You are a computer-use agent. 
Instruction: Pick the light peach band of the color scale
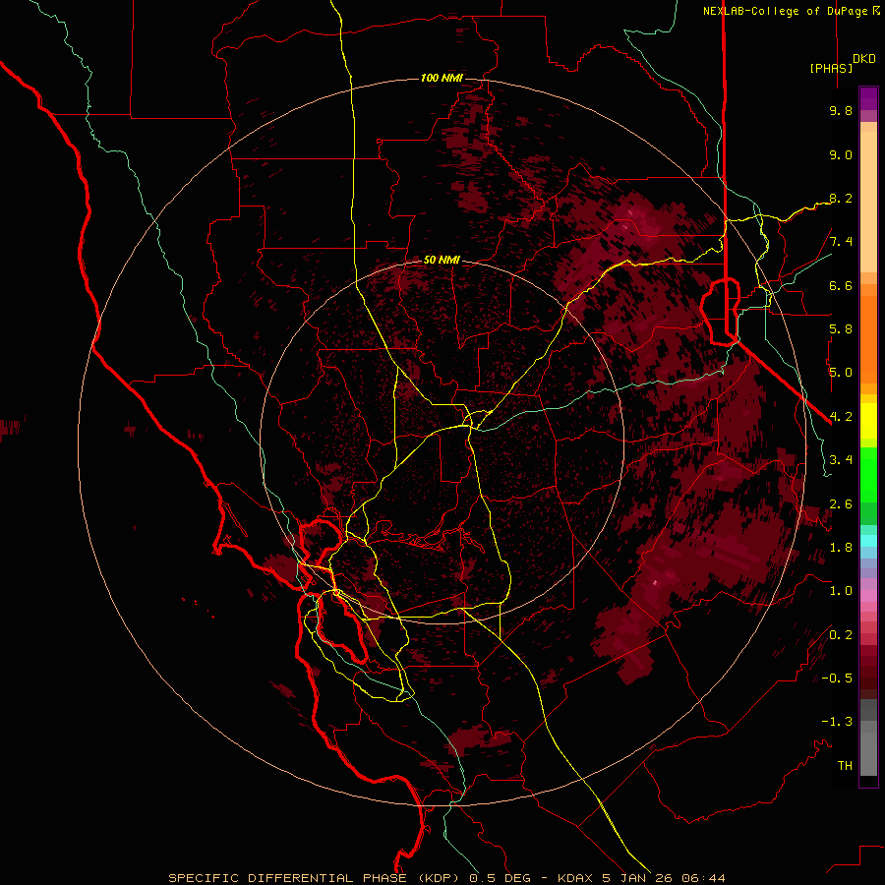click(x=868, y=202)
